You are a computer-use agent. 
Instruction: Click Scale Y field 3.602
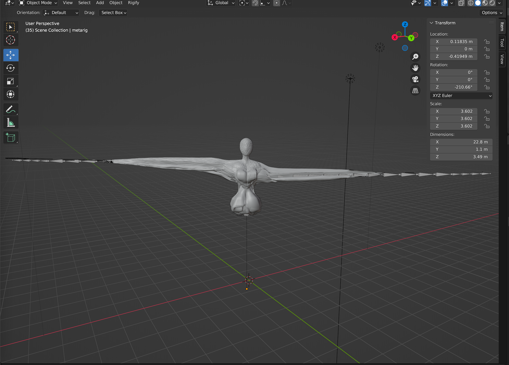click(x=454, y=119)
